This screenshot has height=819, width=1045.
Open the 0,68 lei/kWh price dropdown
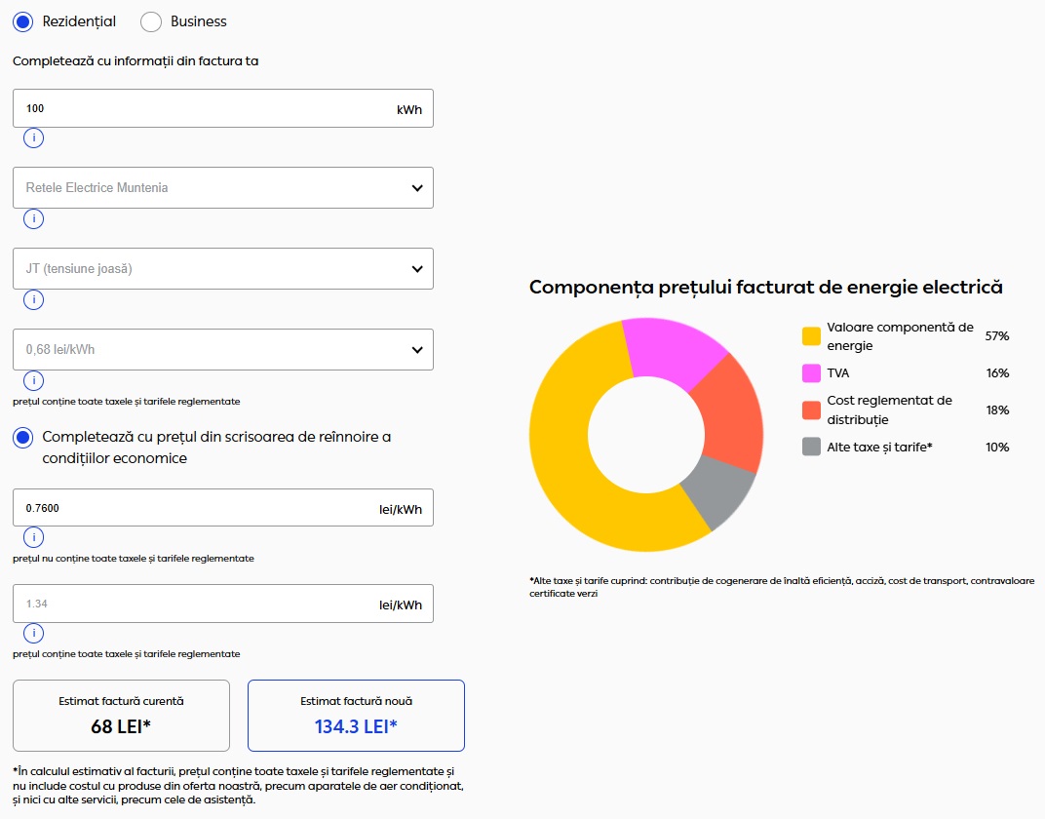tap(222, 349)
